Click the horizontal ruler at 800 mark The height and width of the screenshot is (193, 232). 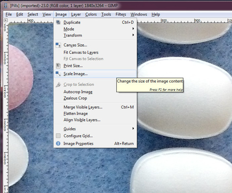tap(163, 21)
